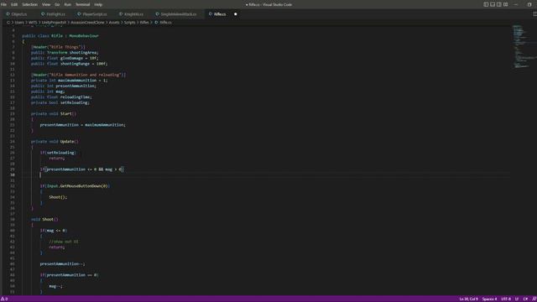This screenshot has height=302, width=537.
Task: Click Spaces: 4 indentation setting
Action: (x=489, y=299)
